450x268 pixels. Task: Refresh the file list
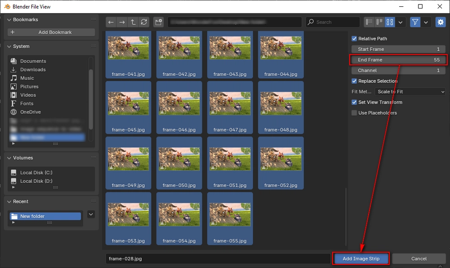[144, 22]
